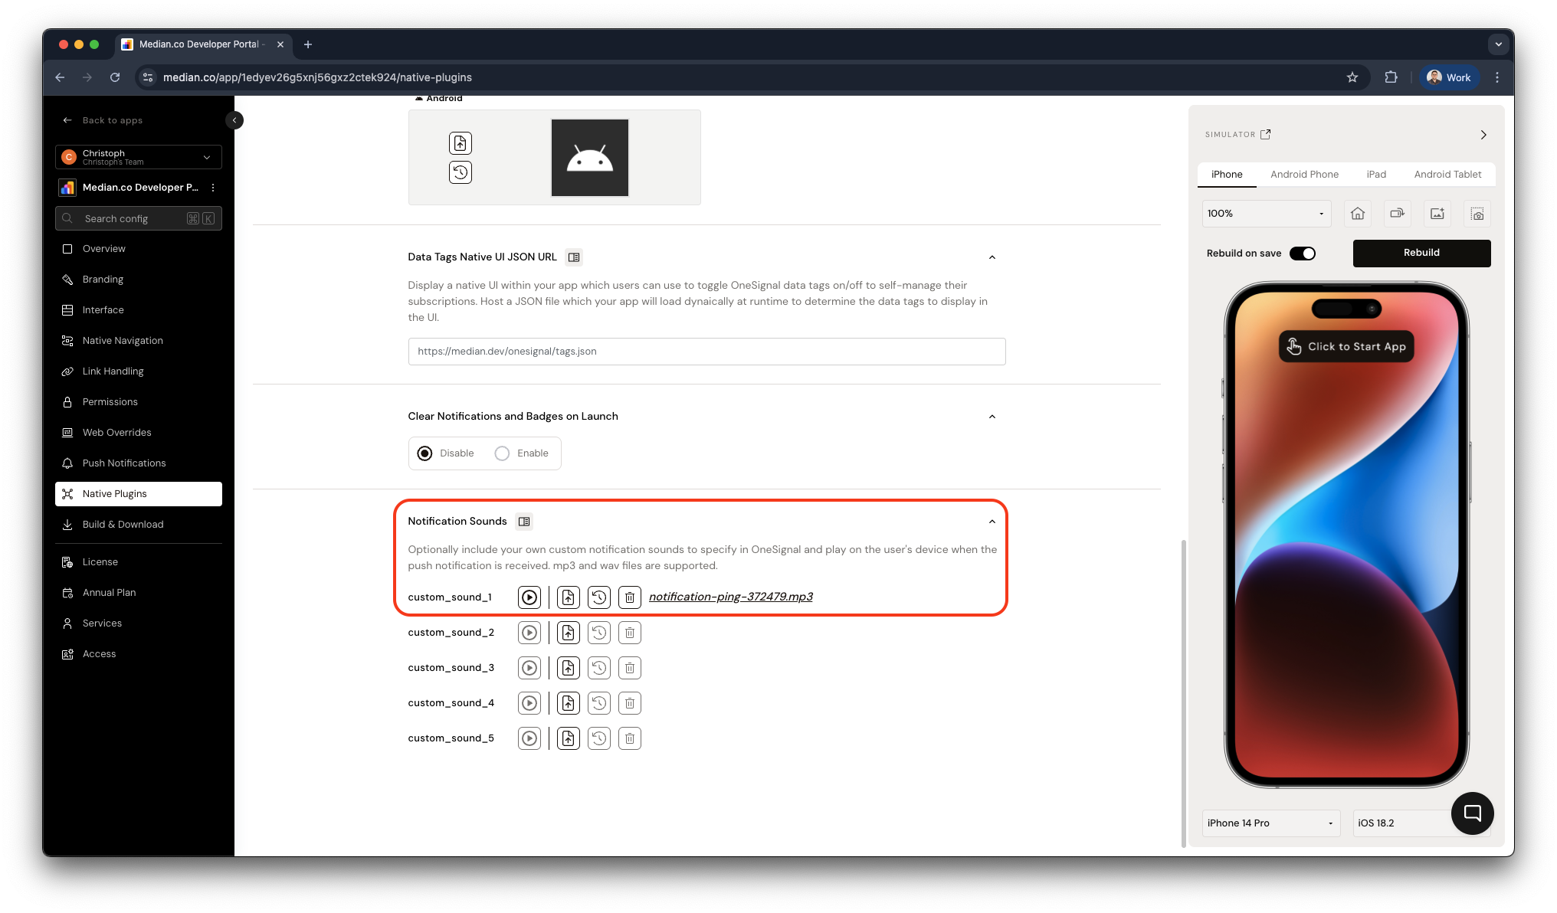Screen dimensions: 1557x913
Task: Click simulator home icon
Action: [x=1357, y=214]
